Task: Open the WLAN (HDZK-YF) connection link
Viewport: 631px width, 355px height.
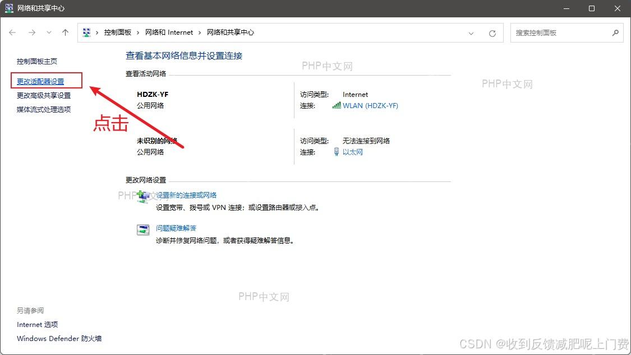Action: click(x=370, y=106)
